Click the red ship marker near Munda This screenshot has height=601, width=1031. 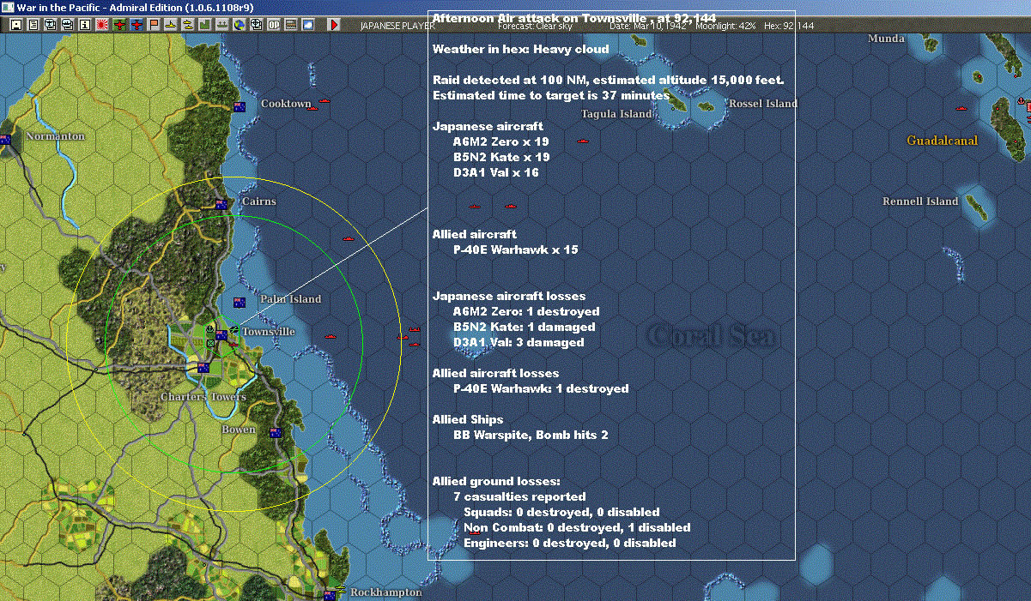click(961, 110)
